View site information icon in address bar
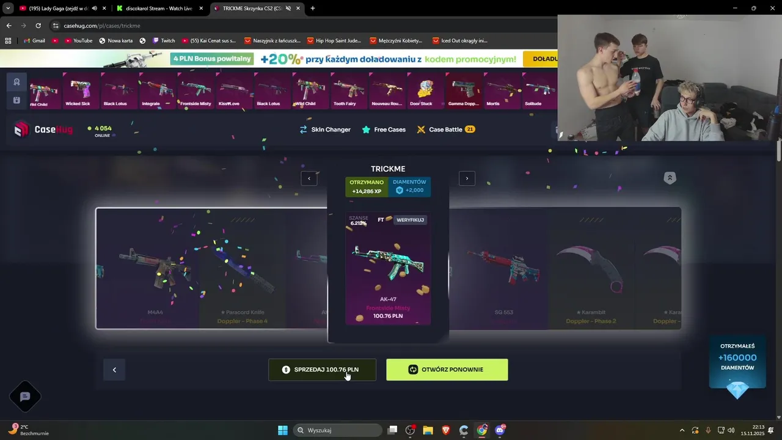Screen dimensions: 782x440 (x=56, y=26)
